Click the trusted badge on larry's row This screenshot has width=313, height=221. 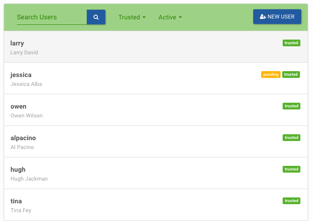291,43
